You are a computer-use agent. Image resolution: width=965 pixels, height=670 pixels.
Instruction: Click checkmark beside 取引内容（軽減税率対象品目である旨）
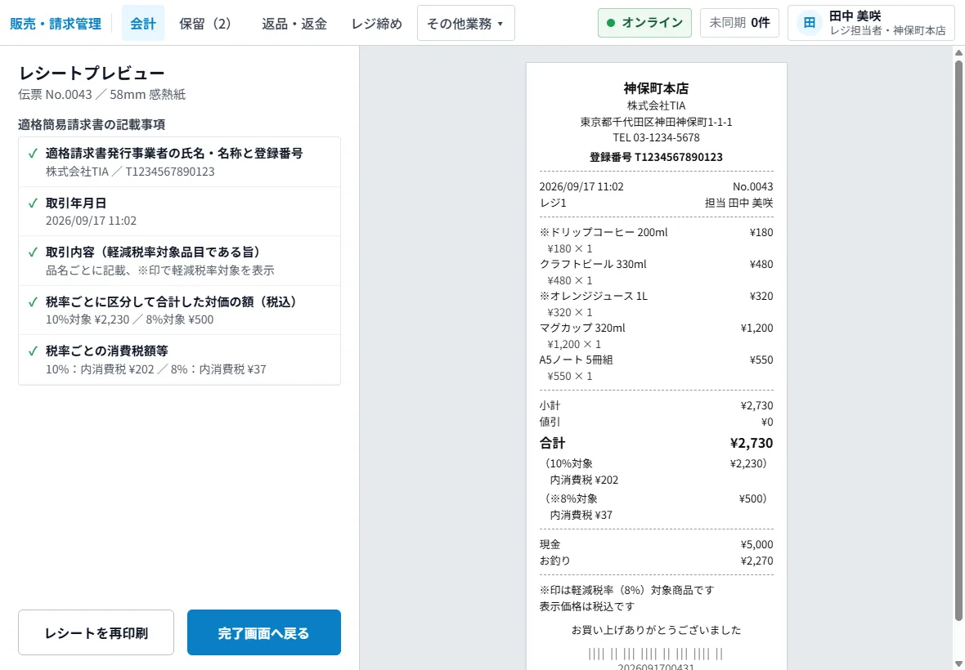[x=34, y=252]
